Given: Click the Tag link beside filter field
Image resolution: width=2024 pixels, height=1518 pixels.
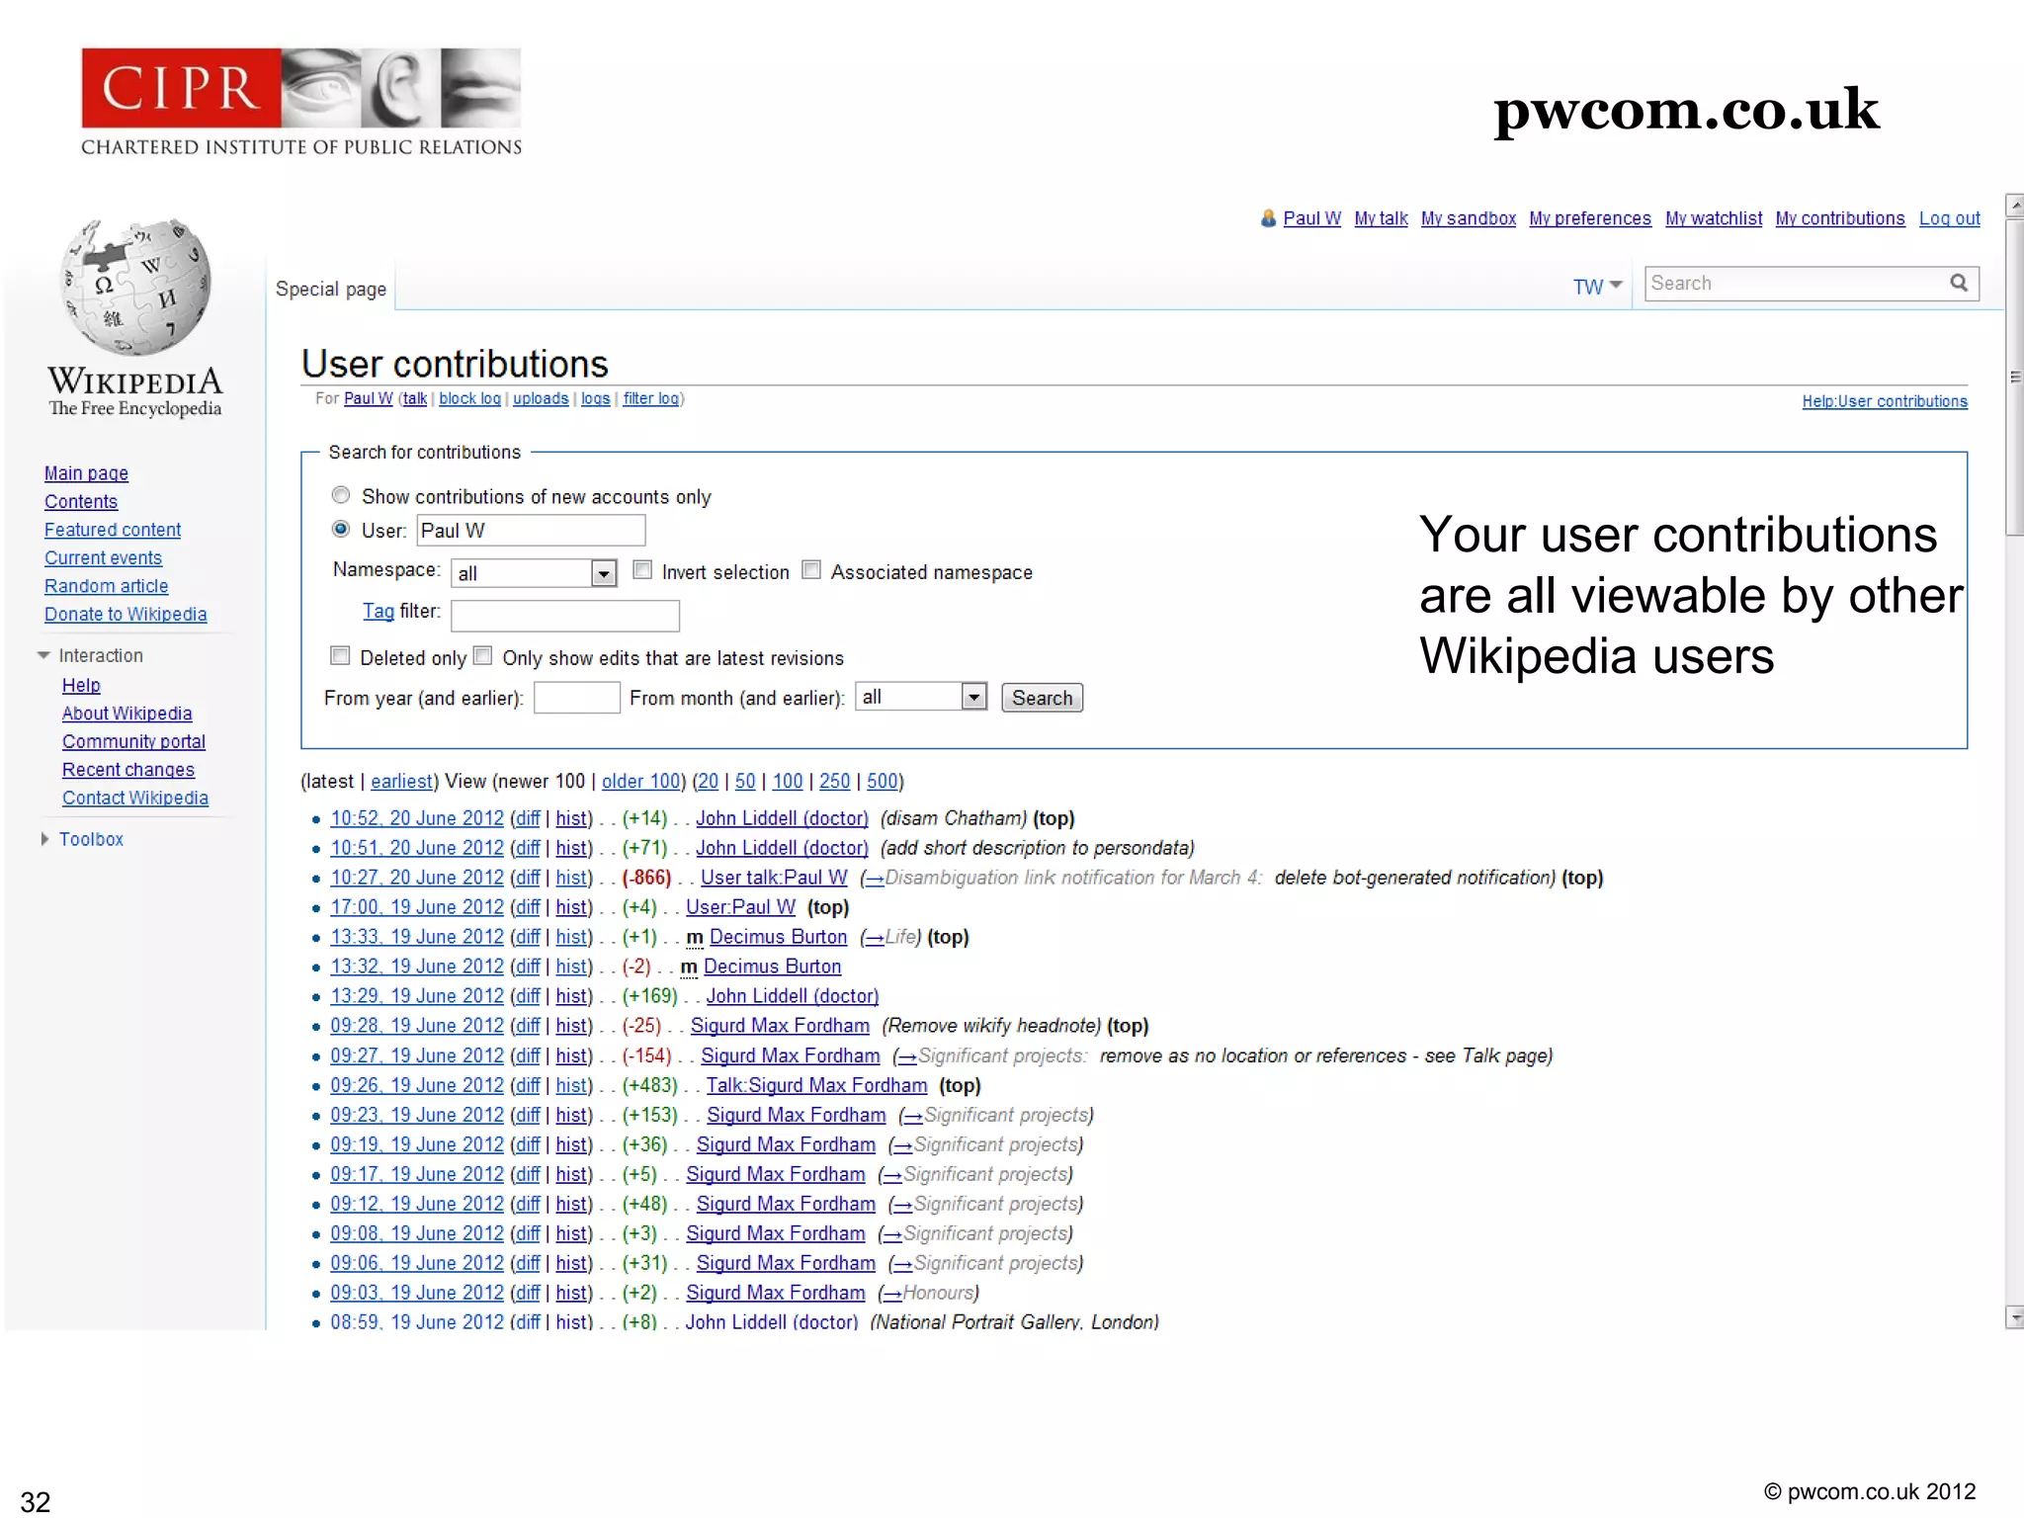Looking at the screenshot, I should 379,611.
